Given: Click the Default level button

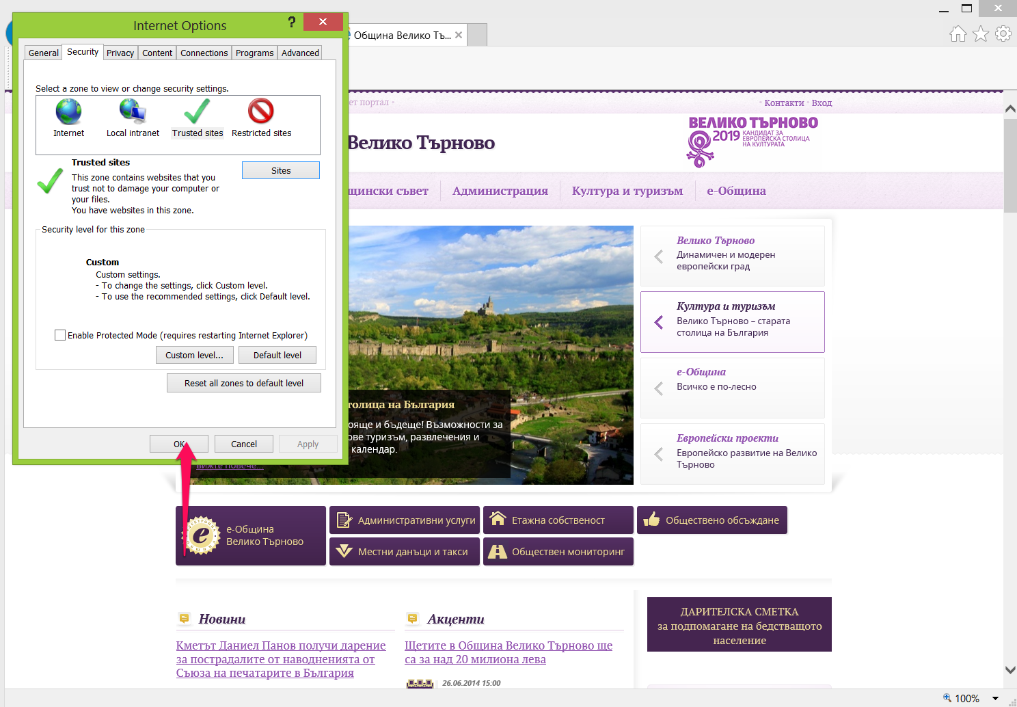Looking at the screenshot, I should point(277,355).
